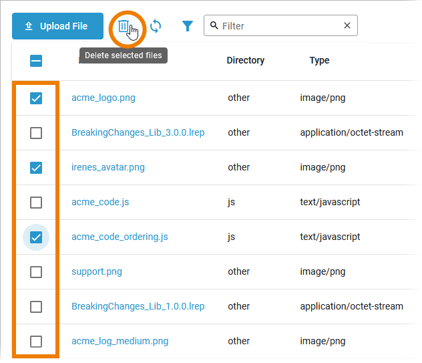Screen dimensions: 422x363
Task: Sort by the Type column header
Action: (319, 61)
